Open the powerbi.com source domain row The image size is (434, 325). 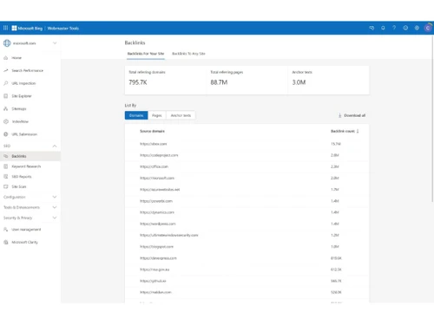pos(247,201)
